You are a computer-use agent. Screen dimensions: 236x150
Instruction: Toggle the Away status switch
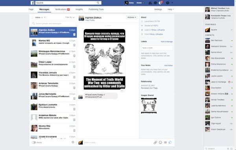(x=34, y=143)
